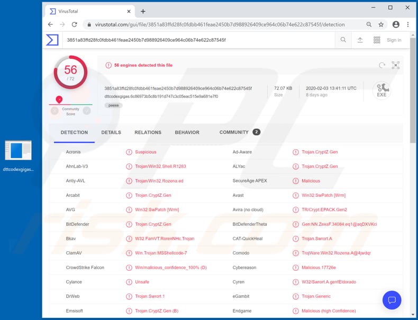
Task: Open Chrome profile avatar icon
Action: (396, 24)
